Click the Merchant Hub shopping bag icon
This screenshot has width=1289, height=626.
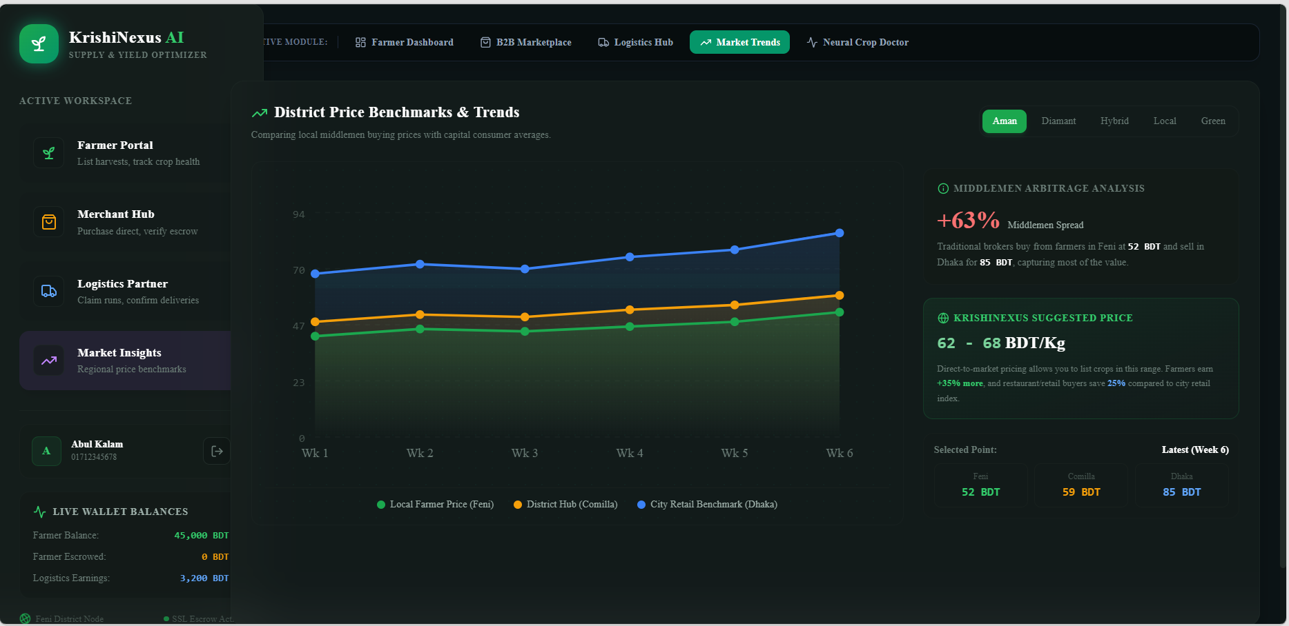pyautogui.click(x=49, y=222)
